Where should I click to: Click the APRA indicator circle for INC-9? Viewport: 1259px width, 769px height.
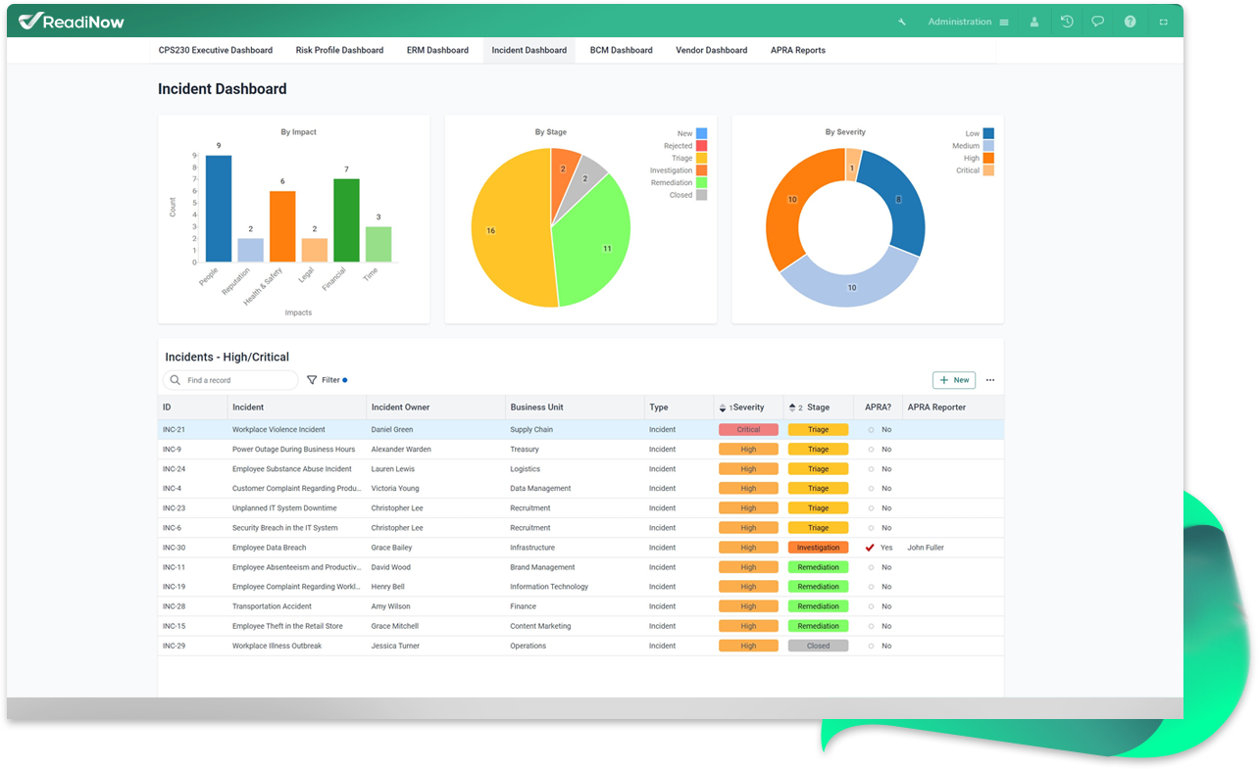tap(870, 450)
